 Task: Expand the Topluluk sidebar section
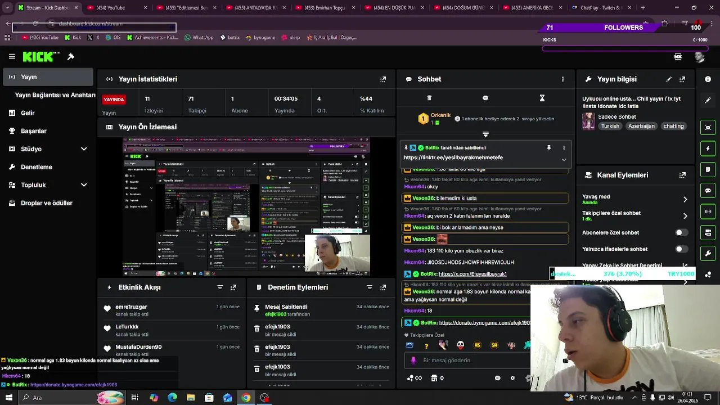coord(84,185)
